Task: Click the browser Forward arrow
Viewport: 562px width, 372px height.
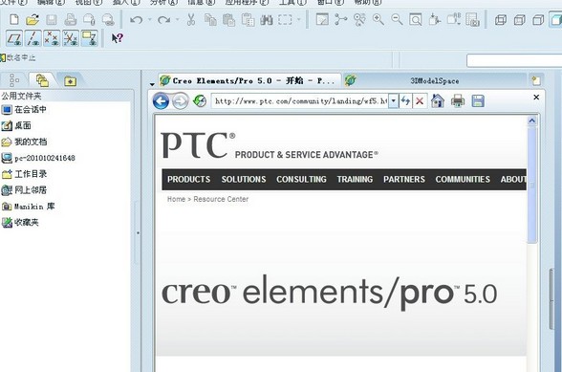Action: [180, 101]
